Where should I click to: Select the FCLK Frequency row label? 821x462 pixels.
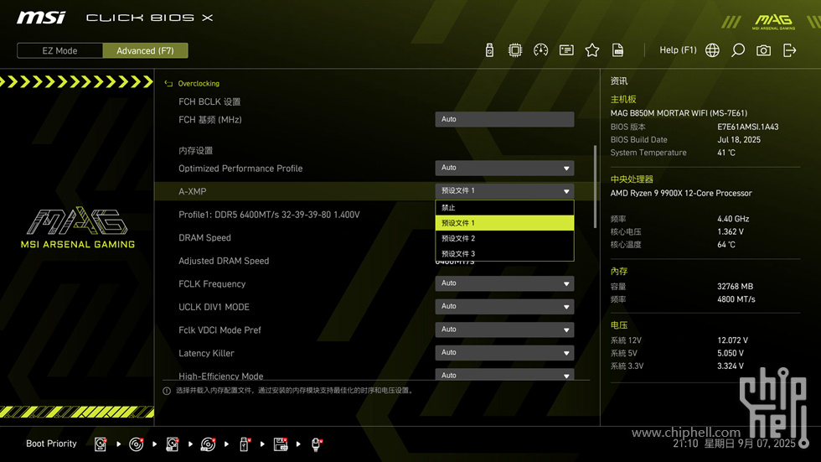tap(212, 284)
